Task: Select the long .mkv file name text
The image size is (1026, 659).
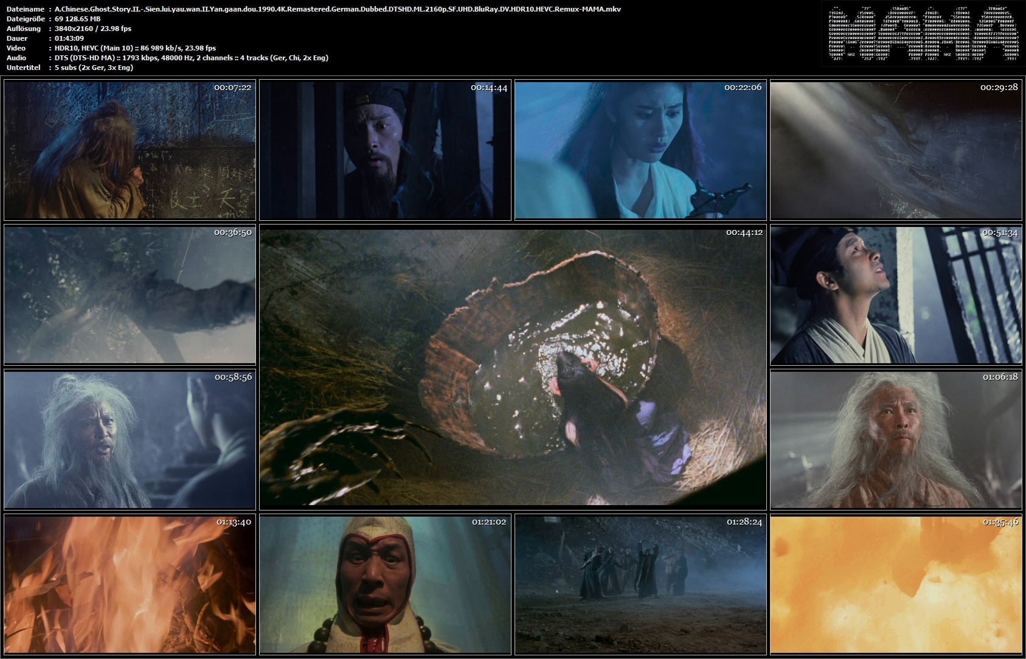Action: click(338, 9)
